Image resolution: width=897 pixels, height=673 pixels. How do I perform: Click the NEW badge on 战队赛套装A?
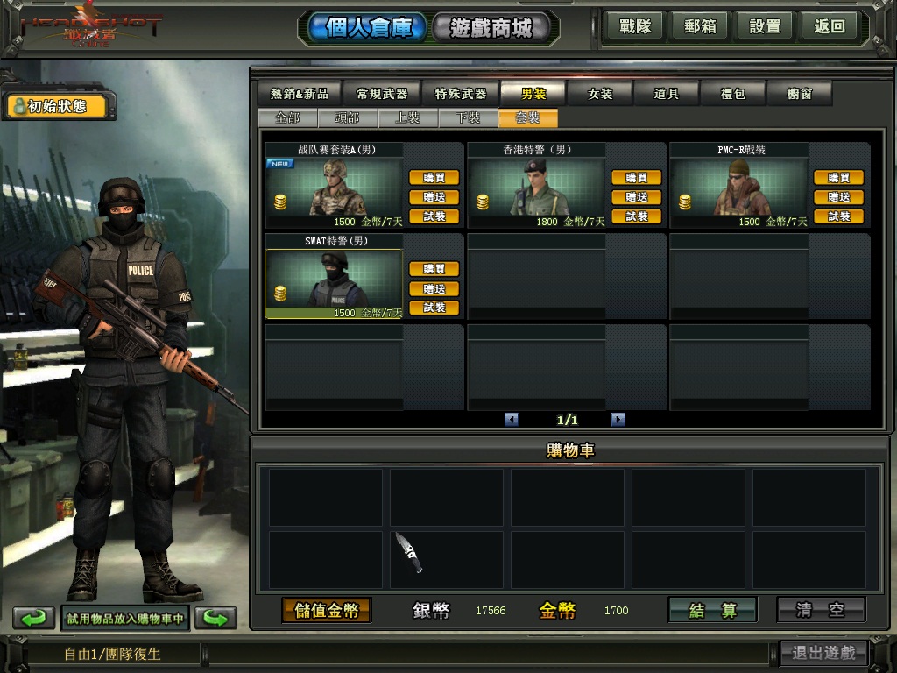coord(279,164)
